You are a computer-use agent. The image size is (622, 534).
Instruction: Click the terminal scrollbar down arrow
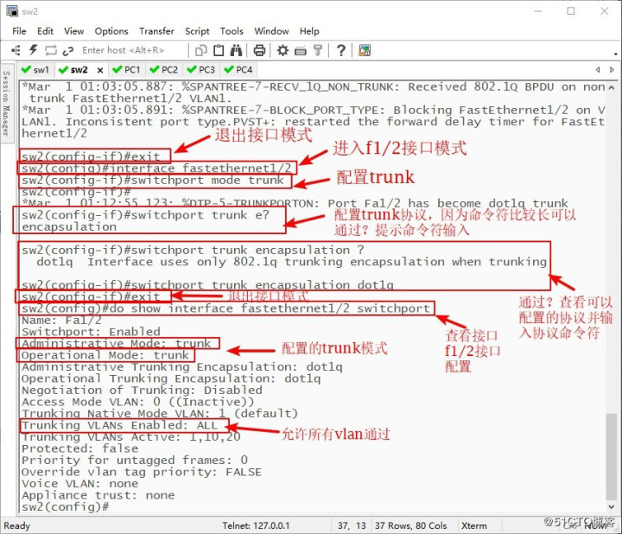612,506
